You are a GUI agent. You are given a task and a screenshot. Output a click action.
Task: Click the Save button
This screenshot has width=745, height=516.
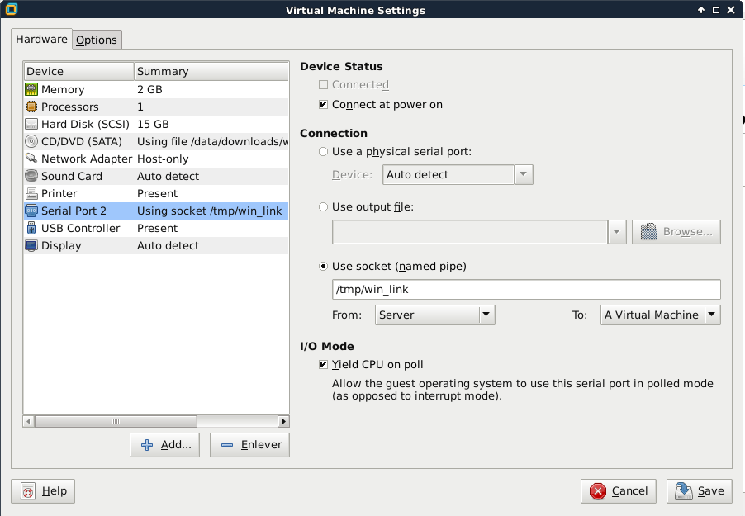[x=700, y=491]
